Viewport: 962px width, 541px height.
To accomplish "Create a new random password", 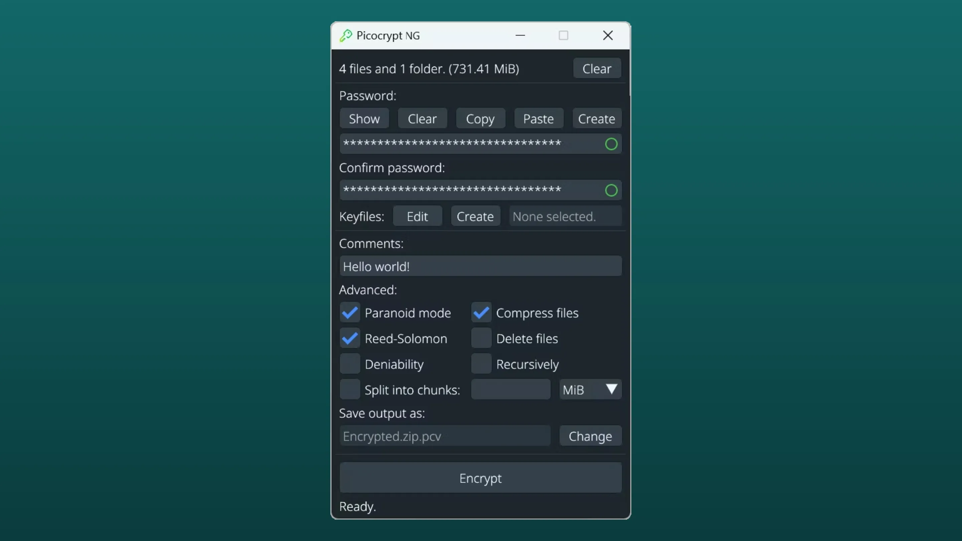I will [x=596, y=118].
